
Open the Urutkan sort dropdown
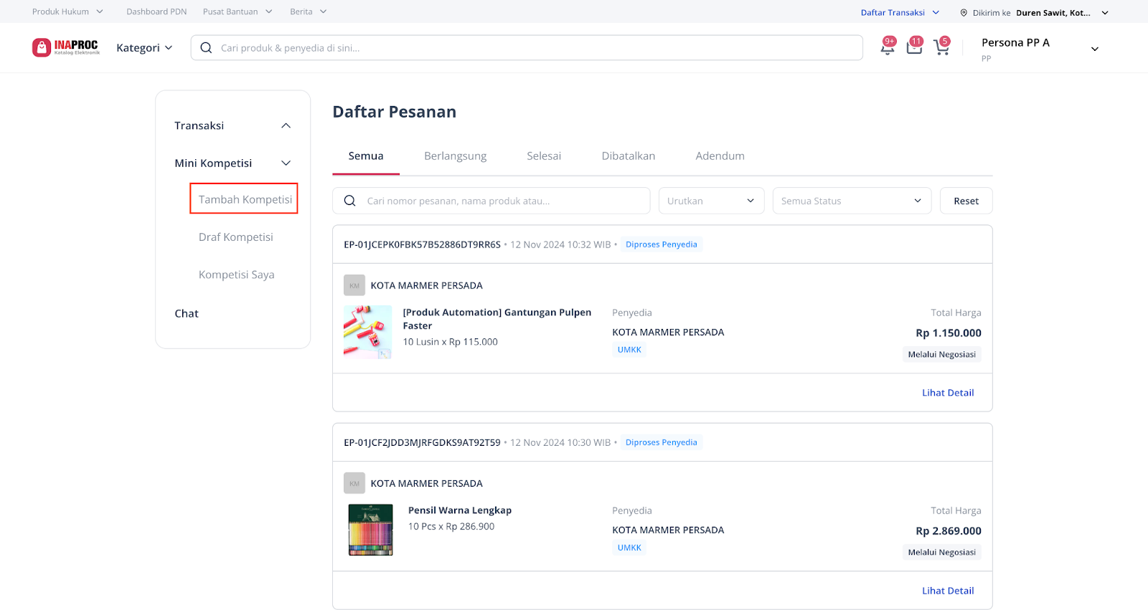(711, 201)
